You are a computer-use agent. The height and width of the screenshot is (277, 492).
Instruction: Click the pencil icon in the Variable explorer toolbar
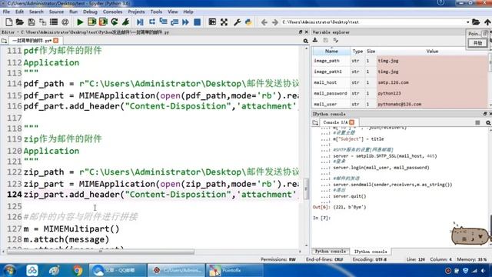tap(336, 40)
